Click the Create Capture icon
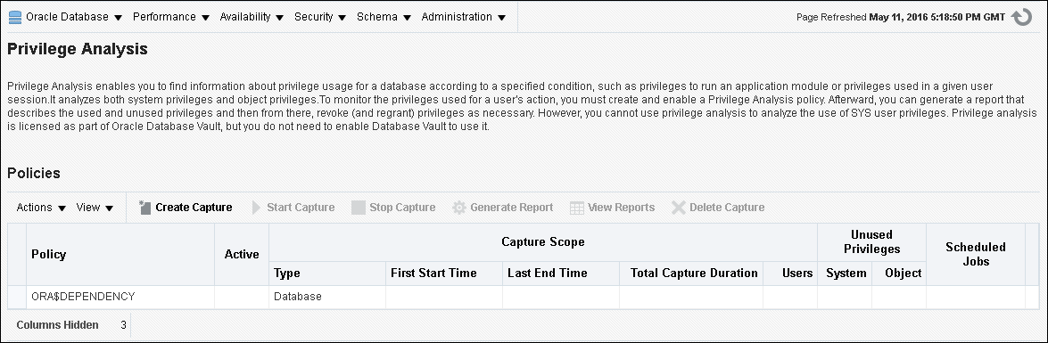Viewport: 1048px width, 343px height. point(145,208)
